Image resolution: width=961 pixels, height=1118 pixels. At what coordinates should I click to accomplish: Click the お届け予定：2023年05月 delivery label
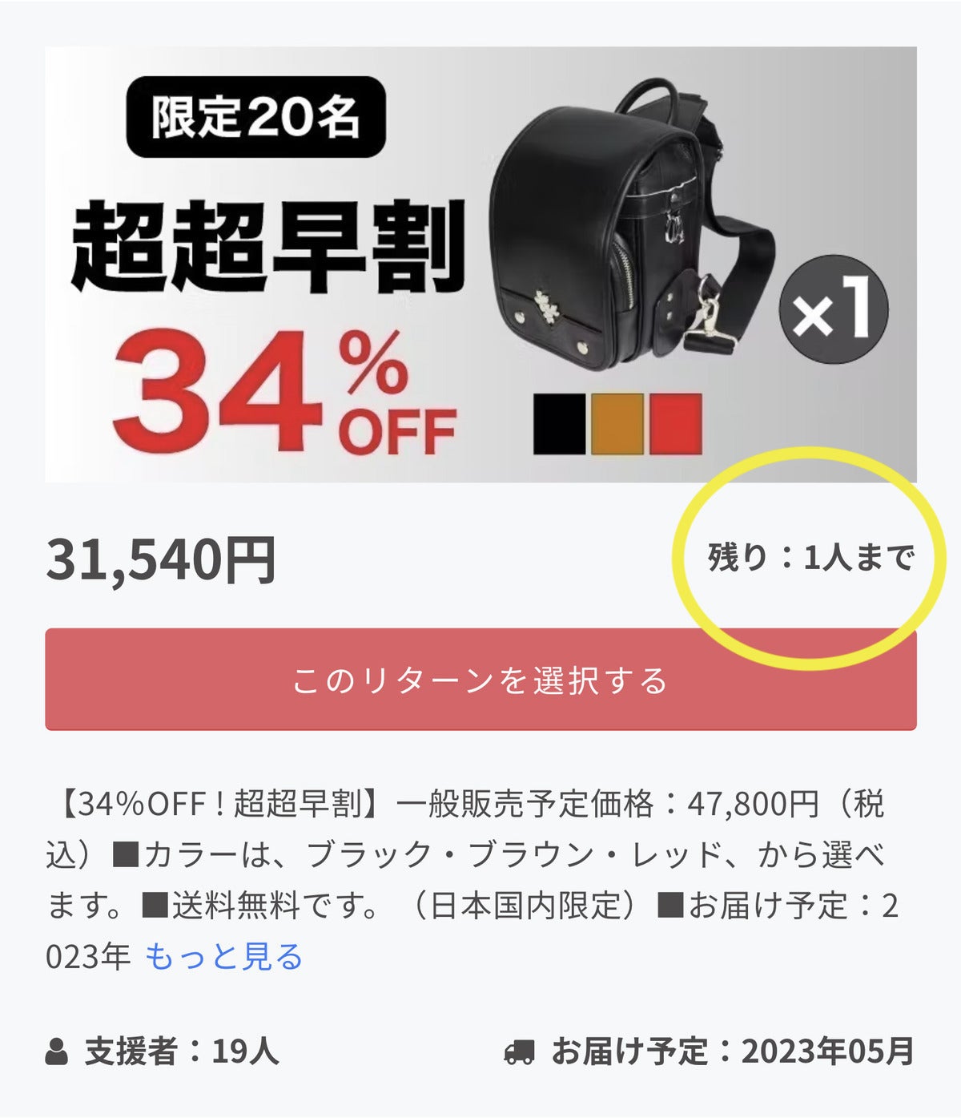click(733, 1051)
